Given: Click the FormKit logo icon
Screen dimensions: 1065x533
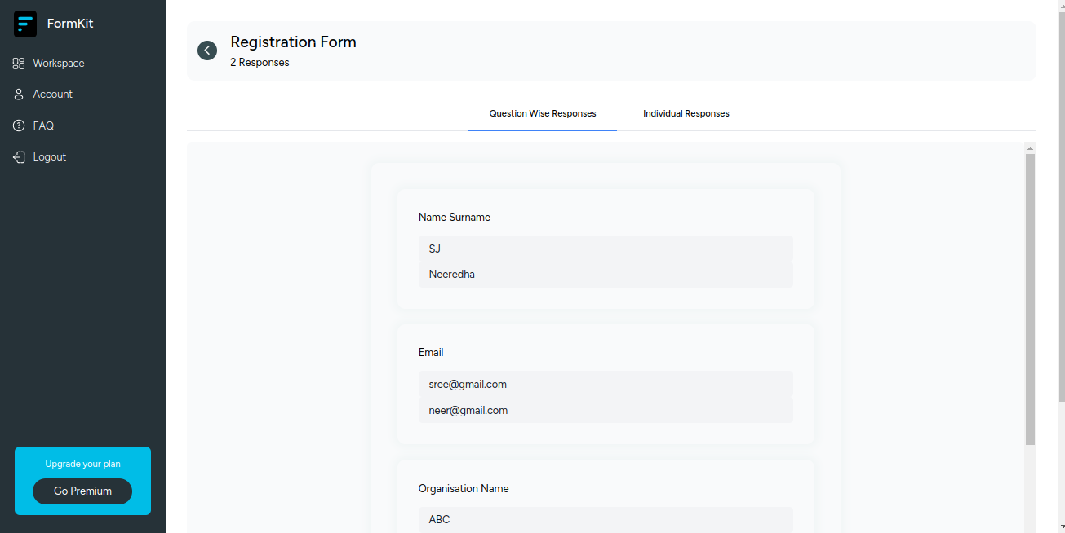Looking at the screenshot, I should coord(25,24).
